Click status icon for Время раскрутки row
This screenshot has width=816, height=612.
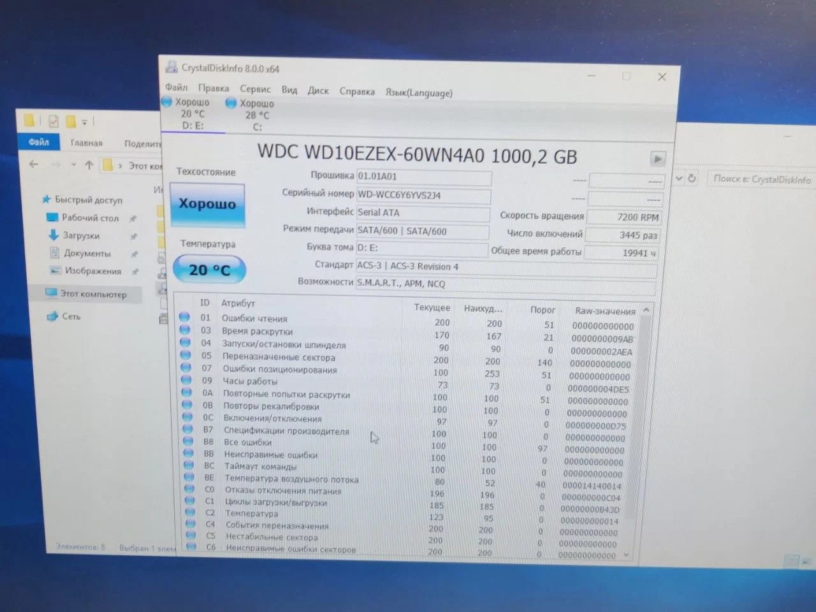pyautogui.click(x=185, y=330)
